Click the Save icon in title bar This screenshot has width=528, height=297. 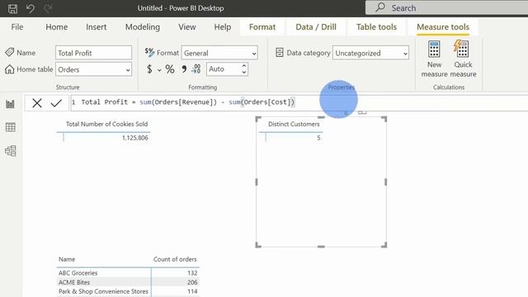click(x=13, y=8)
